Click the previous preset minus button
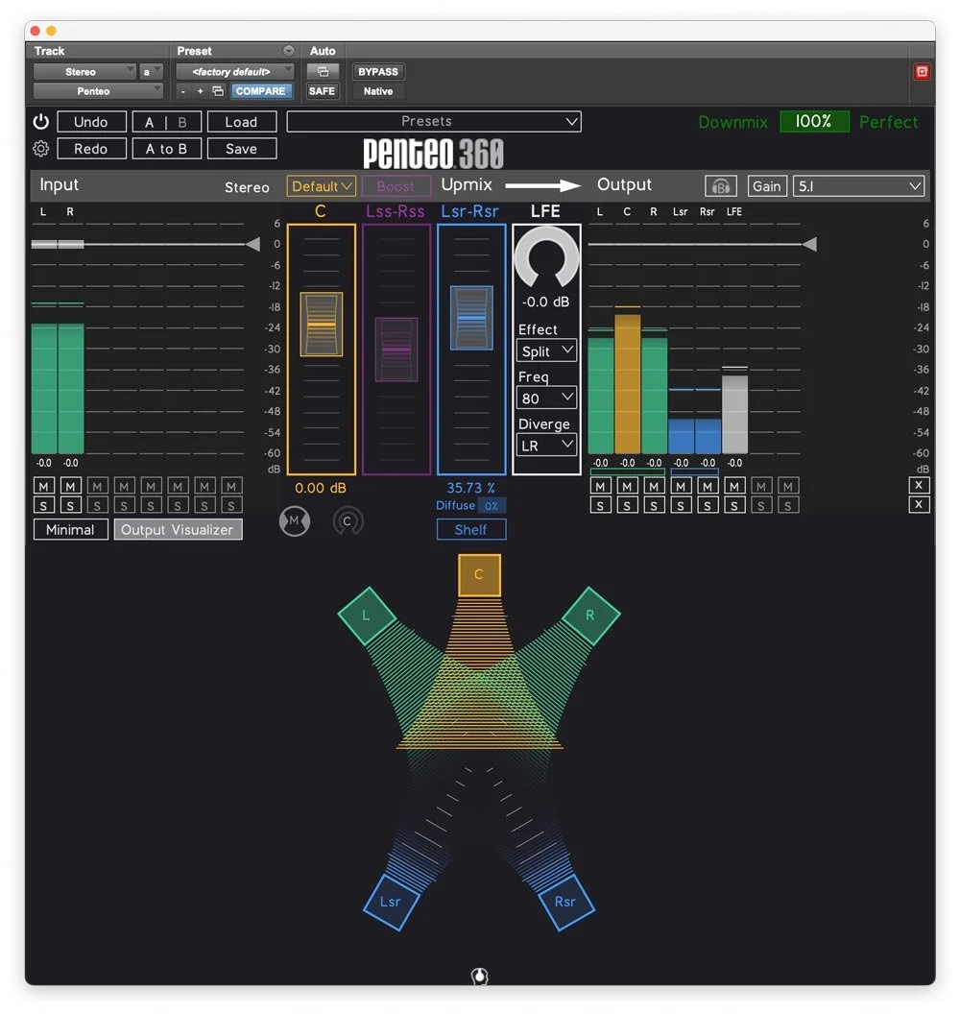960x1014 pixels. [183, 91]
